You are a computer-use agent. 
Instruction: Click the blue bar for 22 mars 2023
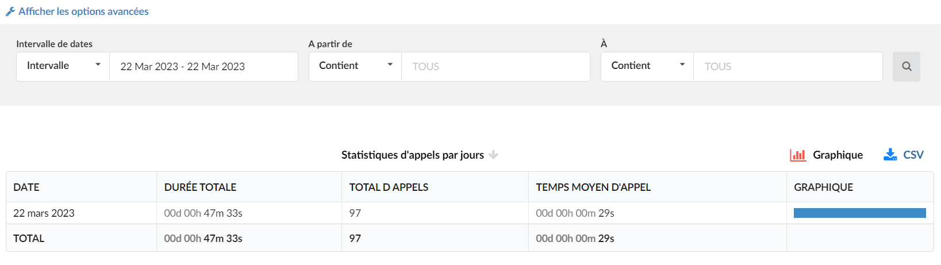point(860,213)
